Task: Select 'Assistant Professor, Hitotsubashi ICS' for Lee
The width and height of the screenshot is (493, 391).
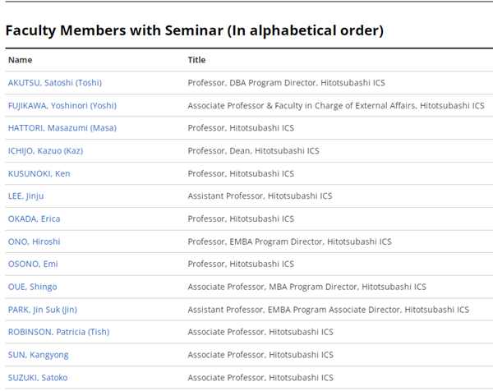Action: click(x=260, y=196)
